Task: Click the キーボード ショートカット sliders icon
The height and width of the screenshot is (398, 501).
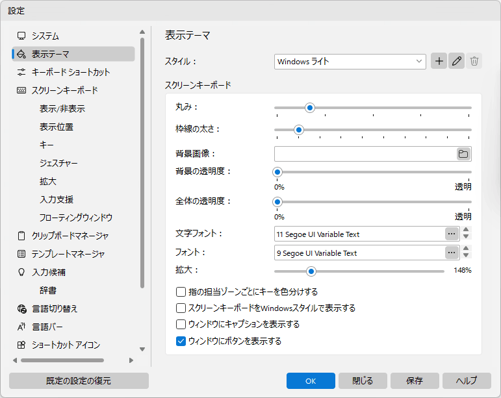Action: 21,72
